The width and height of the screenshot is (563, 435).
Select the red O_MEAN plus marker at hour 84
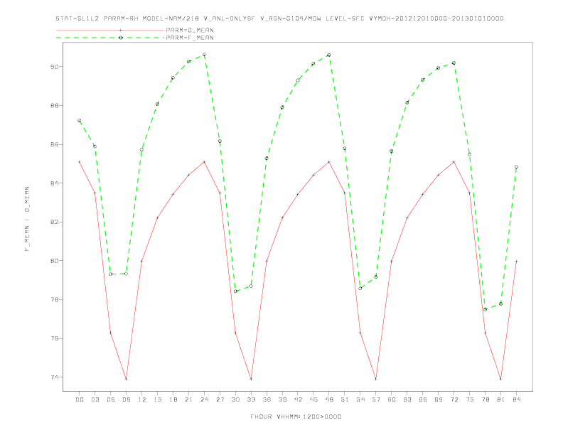pos(516,262)
